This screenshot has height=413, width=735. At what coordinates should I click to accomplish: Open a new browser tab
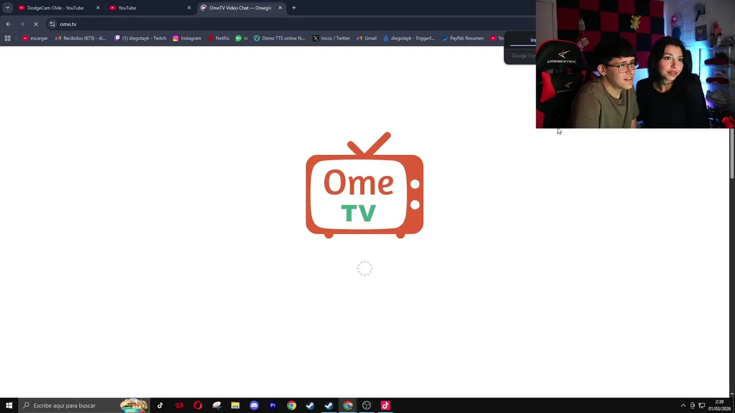(294, 8)
